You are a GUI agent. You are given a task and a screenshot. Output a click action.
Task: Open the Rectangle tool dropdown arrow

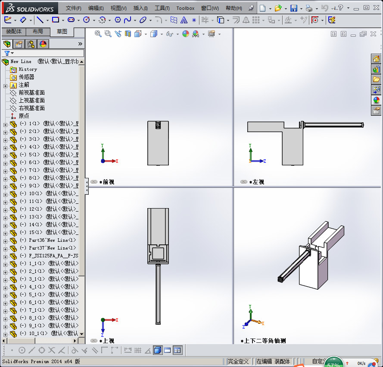coord(63,20)
